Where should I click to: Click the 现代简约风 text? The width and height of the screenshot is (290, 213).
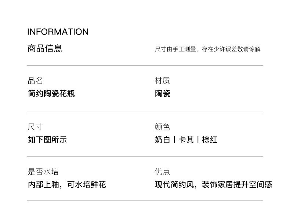point(174,184)
